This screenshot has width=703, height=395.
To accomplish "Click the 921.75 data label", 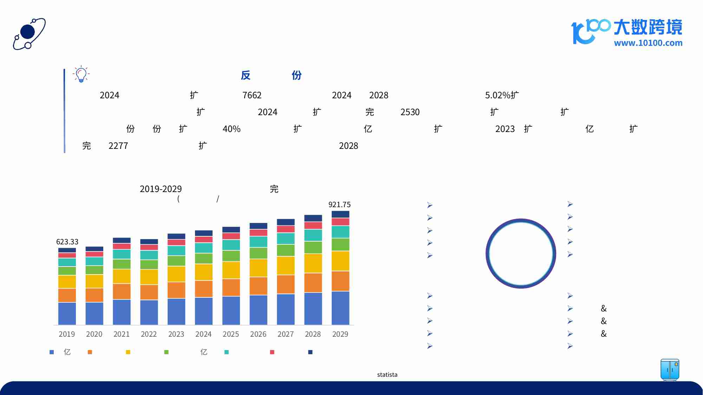I will [339, 205].
